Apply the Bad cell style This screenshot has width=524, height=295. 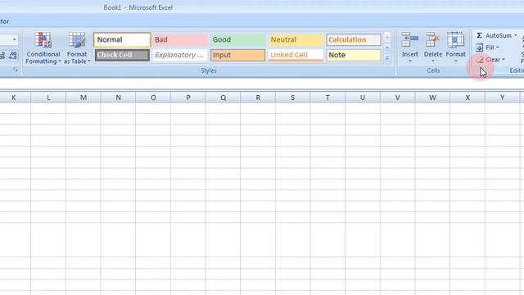coord(180,39)
